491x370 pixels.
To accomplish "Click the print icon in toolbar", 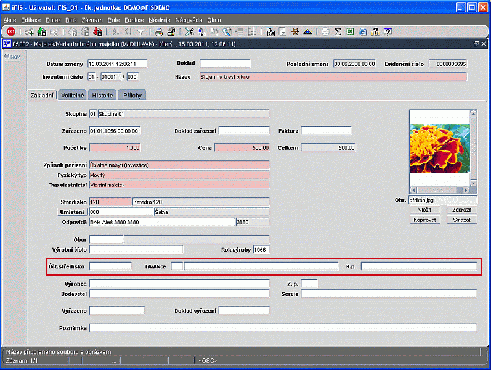I will (158, 31).
